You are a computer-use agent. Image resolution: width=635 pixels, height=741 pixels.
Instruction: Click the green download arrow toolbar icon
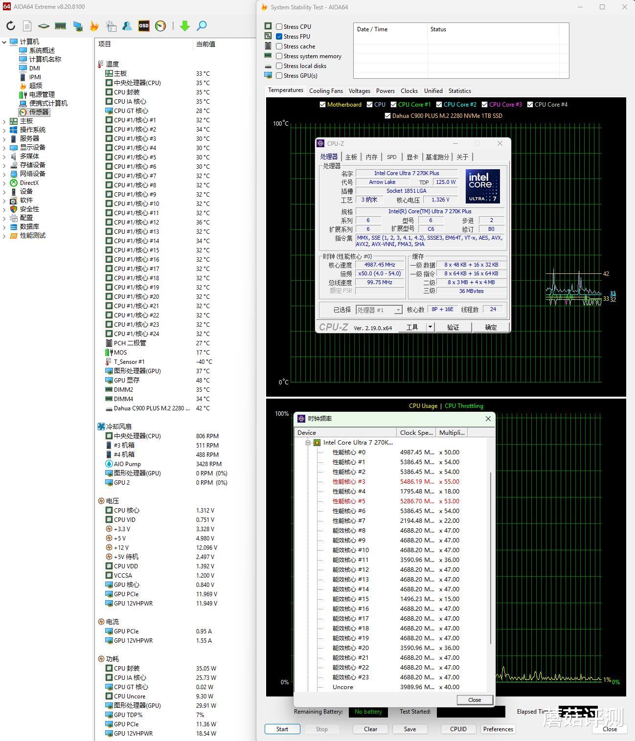click(185, 26)
